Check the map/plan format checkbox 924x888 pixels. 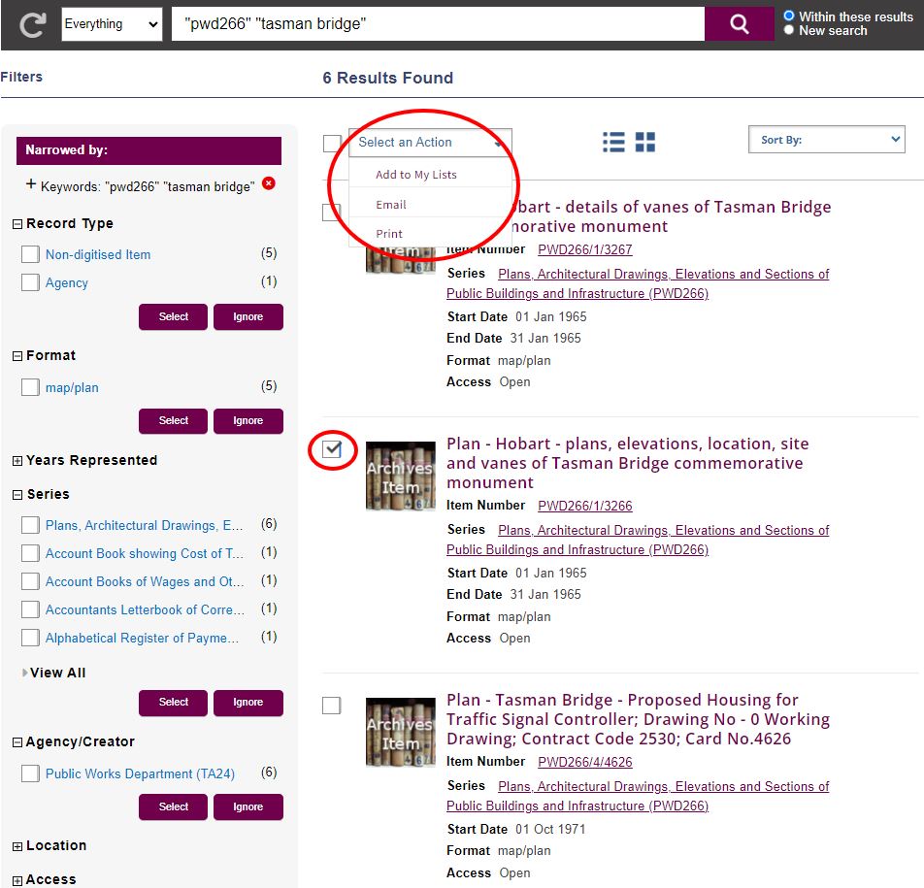click(x=30, y=388)
